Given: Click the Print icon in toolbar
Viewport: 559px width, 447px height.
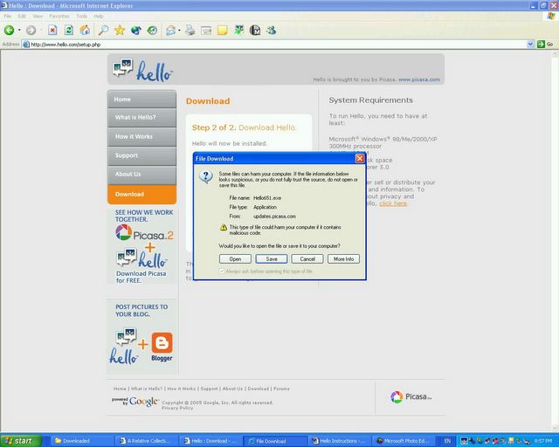Looking at the screenshot, I should click(190, 31).
